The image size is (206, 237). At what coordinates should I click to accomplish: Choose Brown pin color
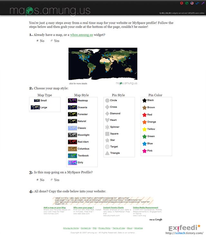click(149, 108)
